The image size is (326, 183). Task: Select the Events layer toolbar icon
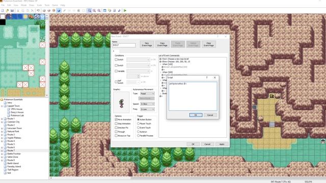[x=59, y=10]
